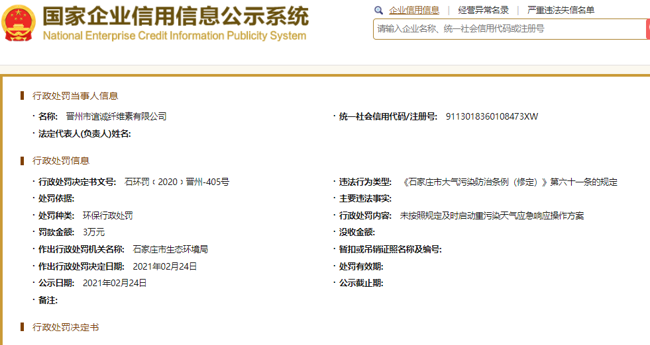Image resolution: width=650 pixels, height=345 pixels.
Task: Click the site title 国家企业信用信息公示系统
Action: click(176, 17)
